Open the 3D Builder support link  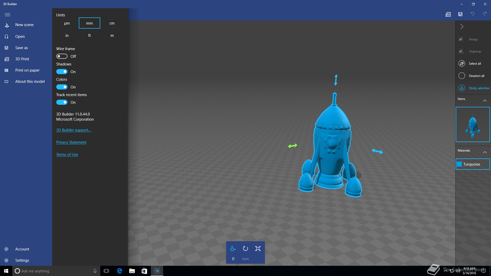73,130
